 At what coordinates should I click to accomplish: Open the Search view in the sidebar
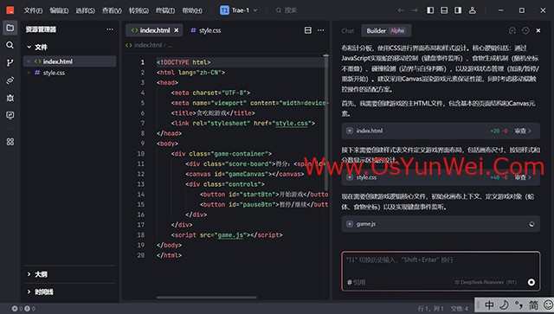(10, 45)
